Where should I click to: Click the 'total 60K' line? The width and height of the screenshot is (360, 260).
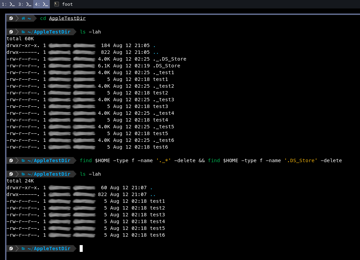tap(20, 39)
